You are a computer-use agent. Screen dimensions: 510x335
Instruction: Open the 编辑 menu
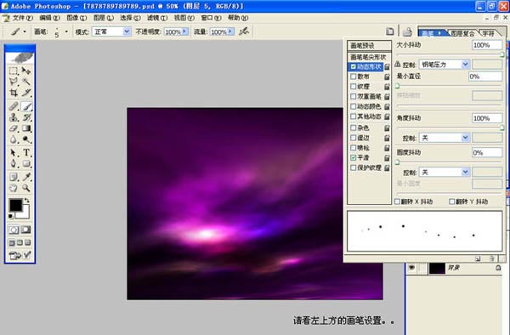coord(49,18)
